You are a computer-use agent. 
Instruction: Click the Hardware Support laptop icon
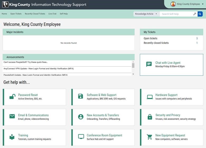[150, 97]
